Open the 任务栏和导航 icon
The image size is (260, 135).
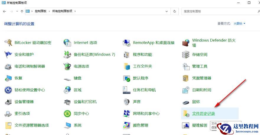click(x=126, y=90)
